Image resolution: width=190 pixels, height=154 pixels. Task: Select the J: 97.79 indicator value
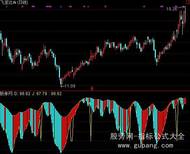(x=39, y=94)
